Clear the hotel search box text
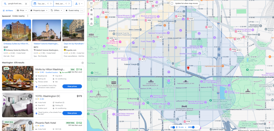 (26, 4)
